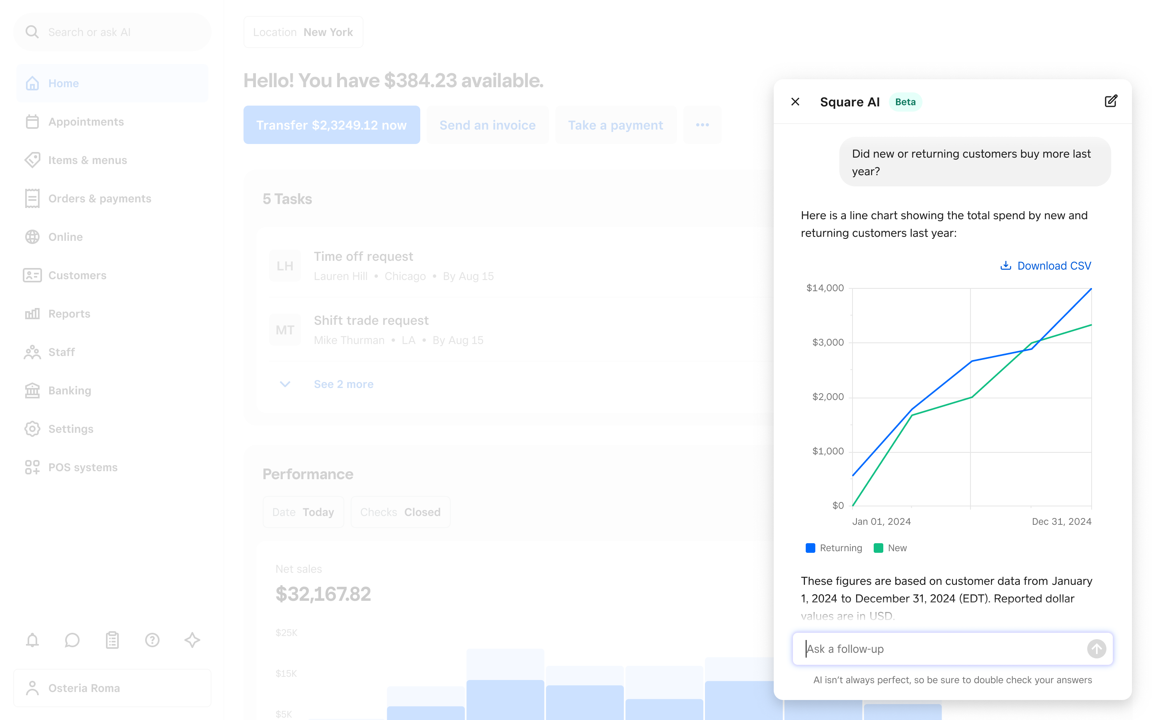Click the Settings gear icon
1152x720 pixels.
pyautogui.click(x=32, y=428)
